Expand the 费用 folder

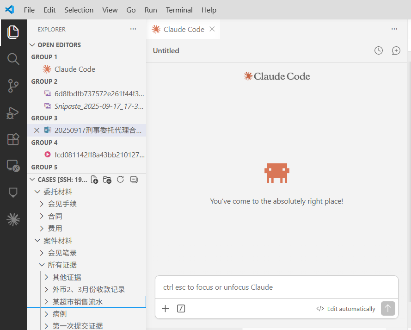[42, 229]
